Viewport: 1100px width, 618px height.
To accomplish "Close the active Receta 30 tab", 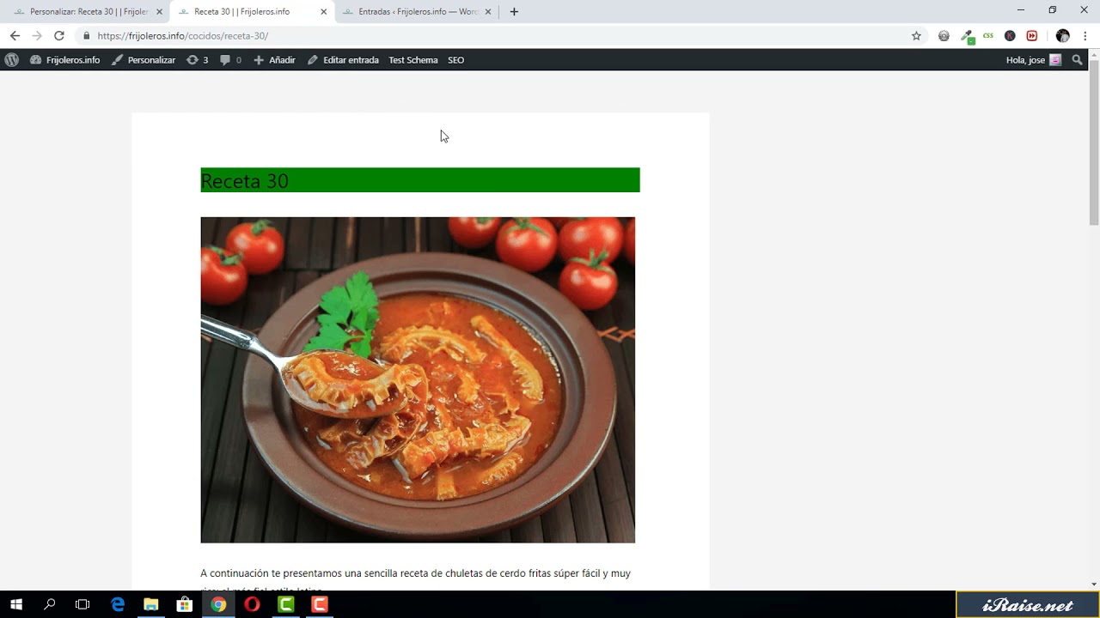I will coord(324,12).
